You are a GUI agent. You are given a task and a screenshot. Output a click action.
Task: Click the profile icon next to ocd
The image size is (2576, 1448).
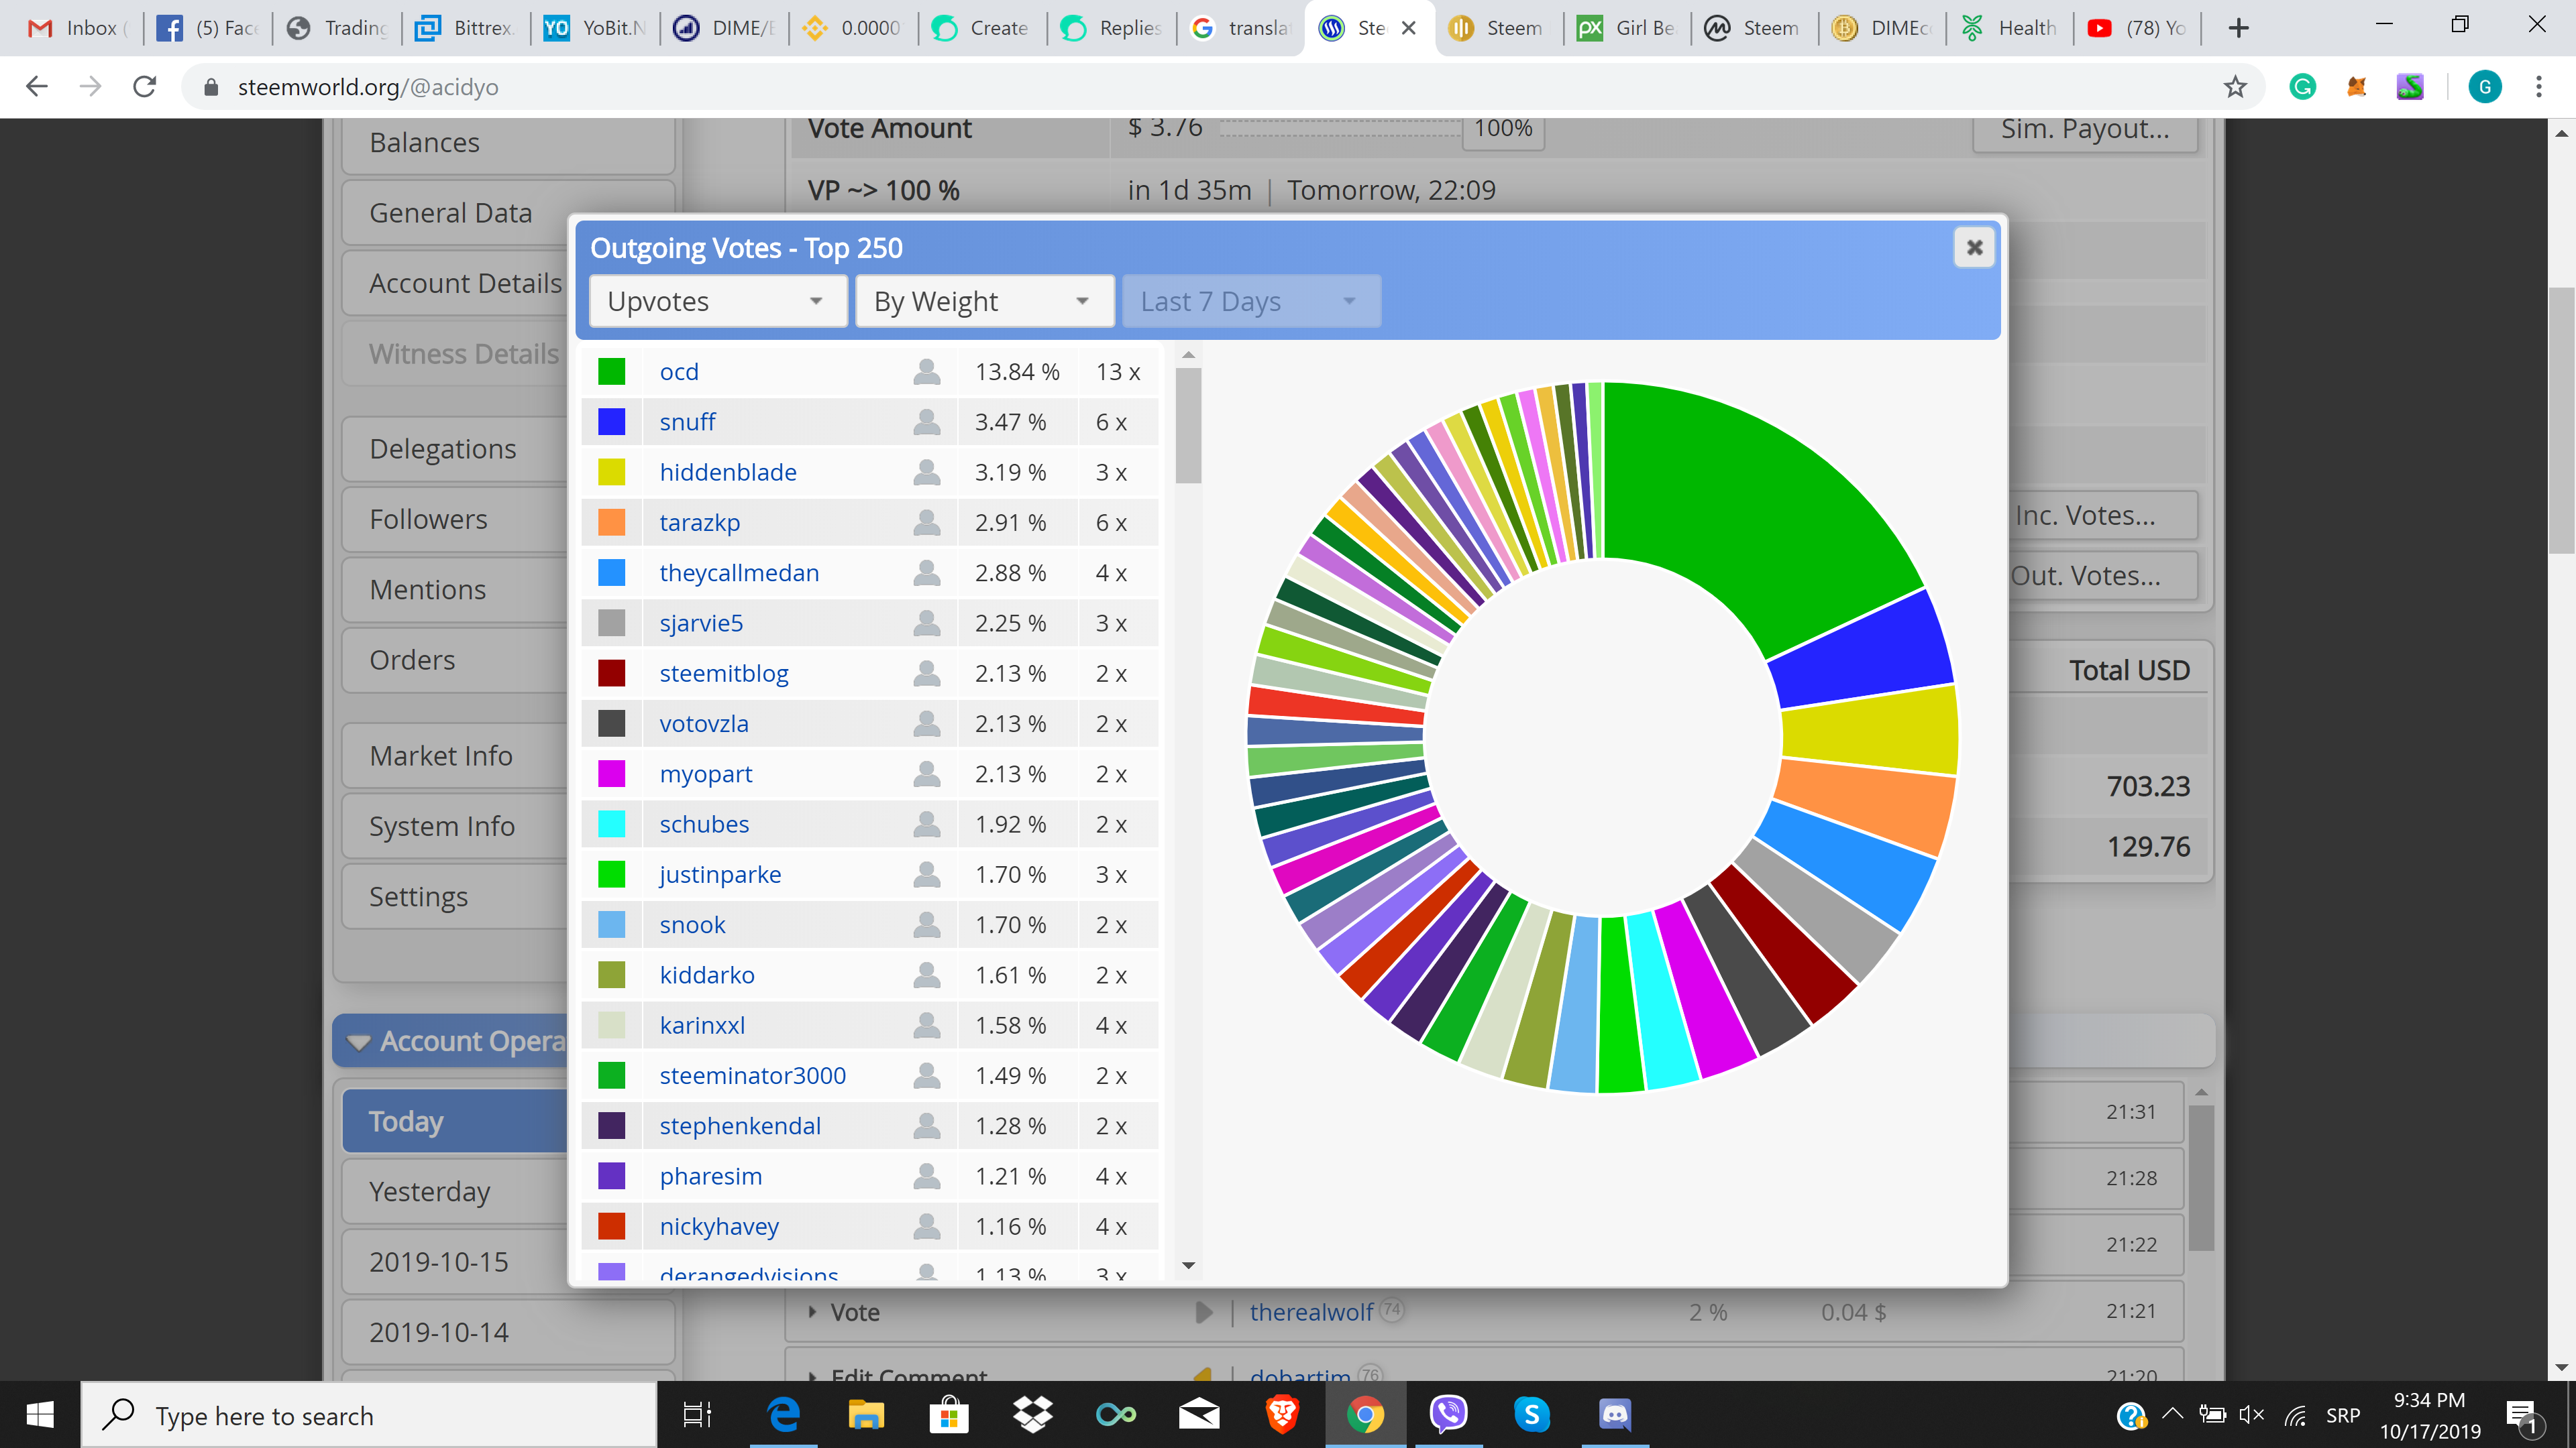(x=926, y=372)
